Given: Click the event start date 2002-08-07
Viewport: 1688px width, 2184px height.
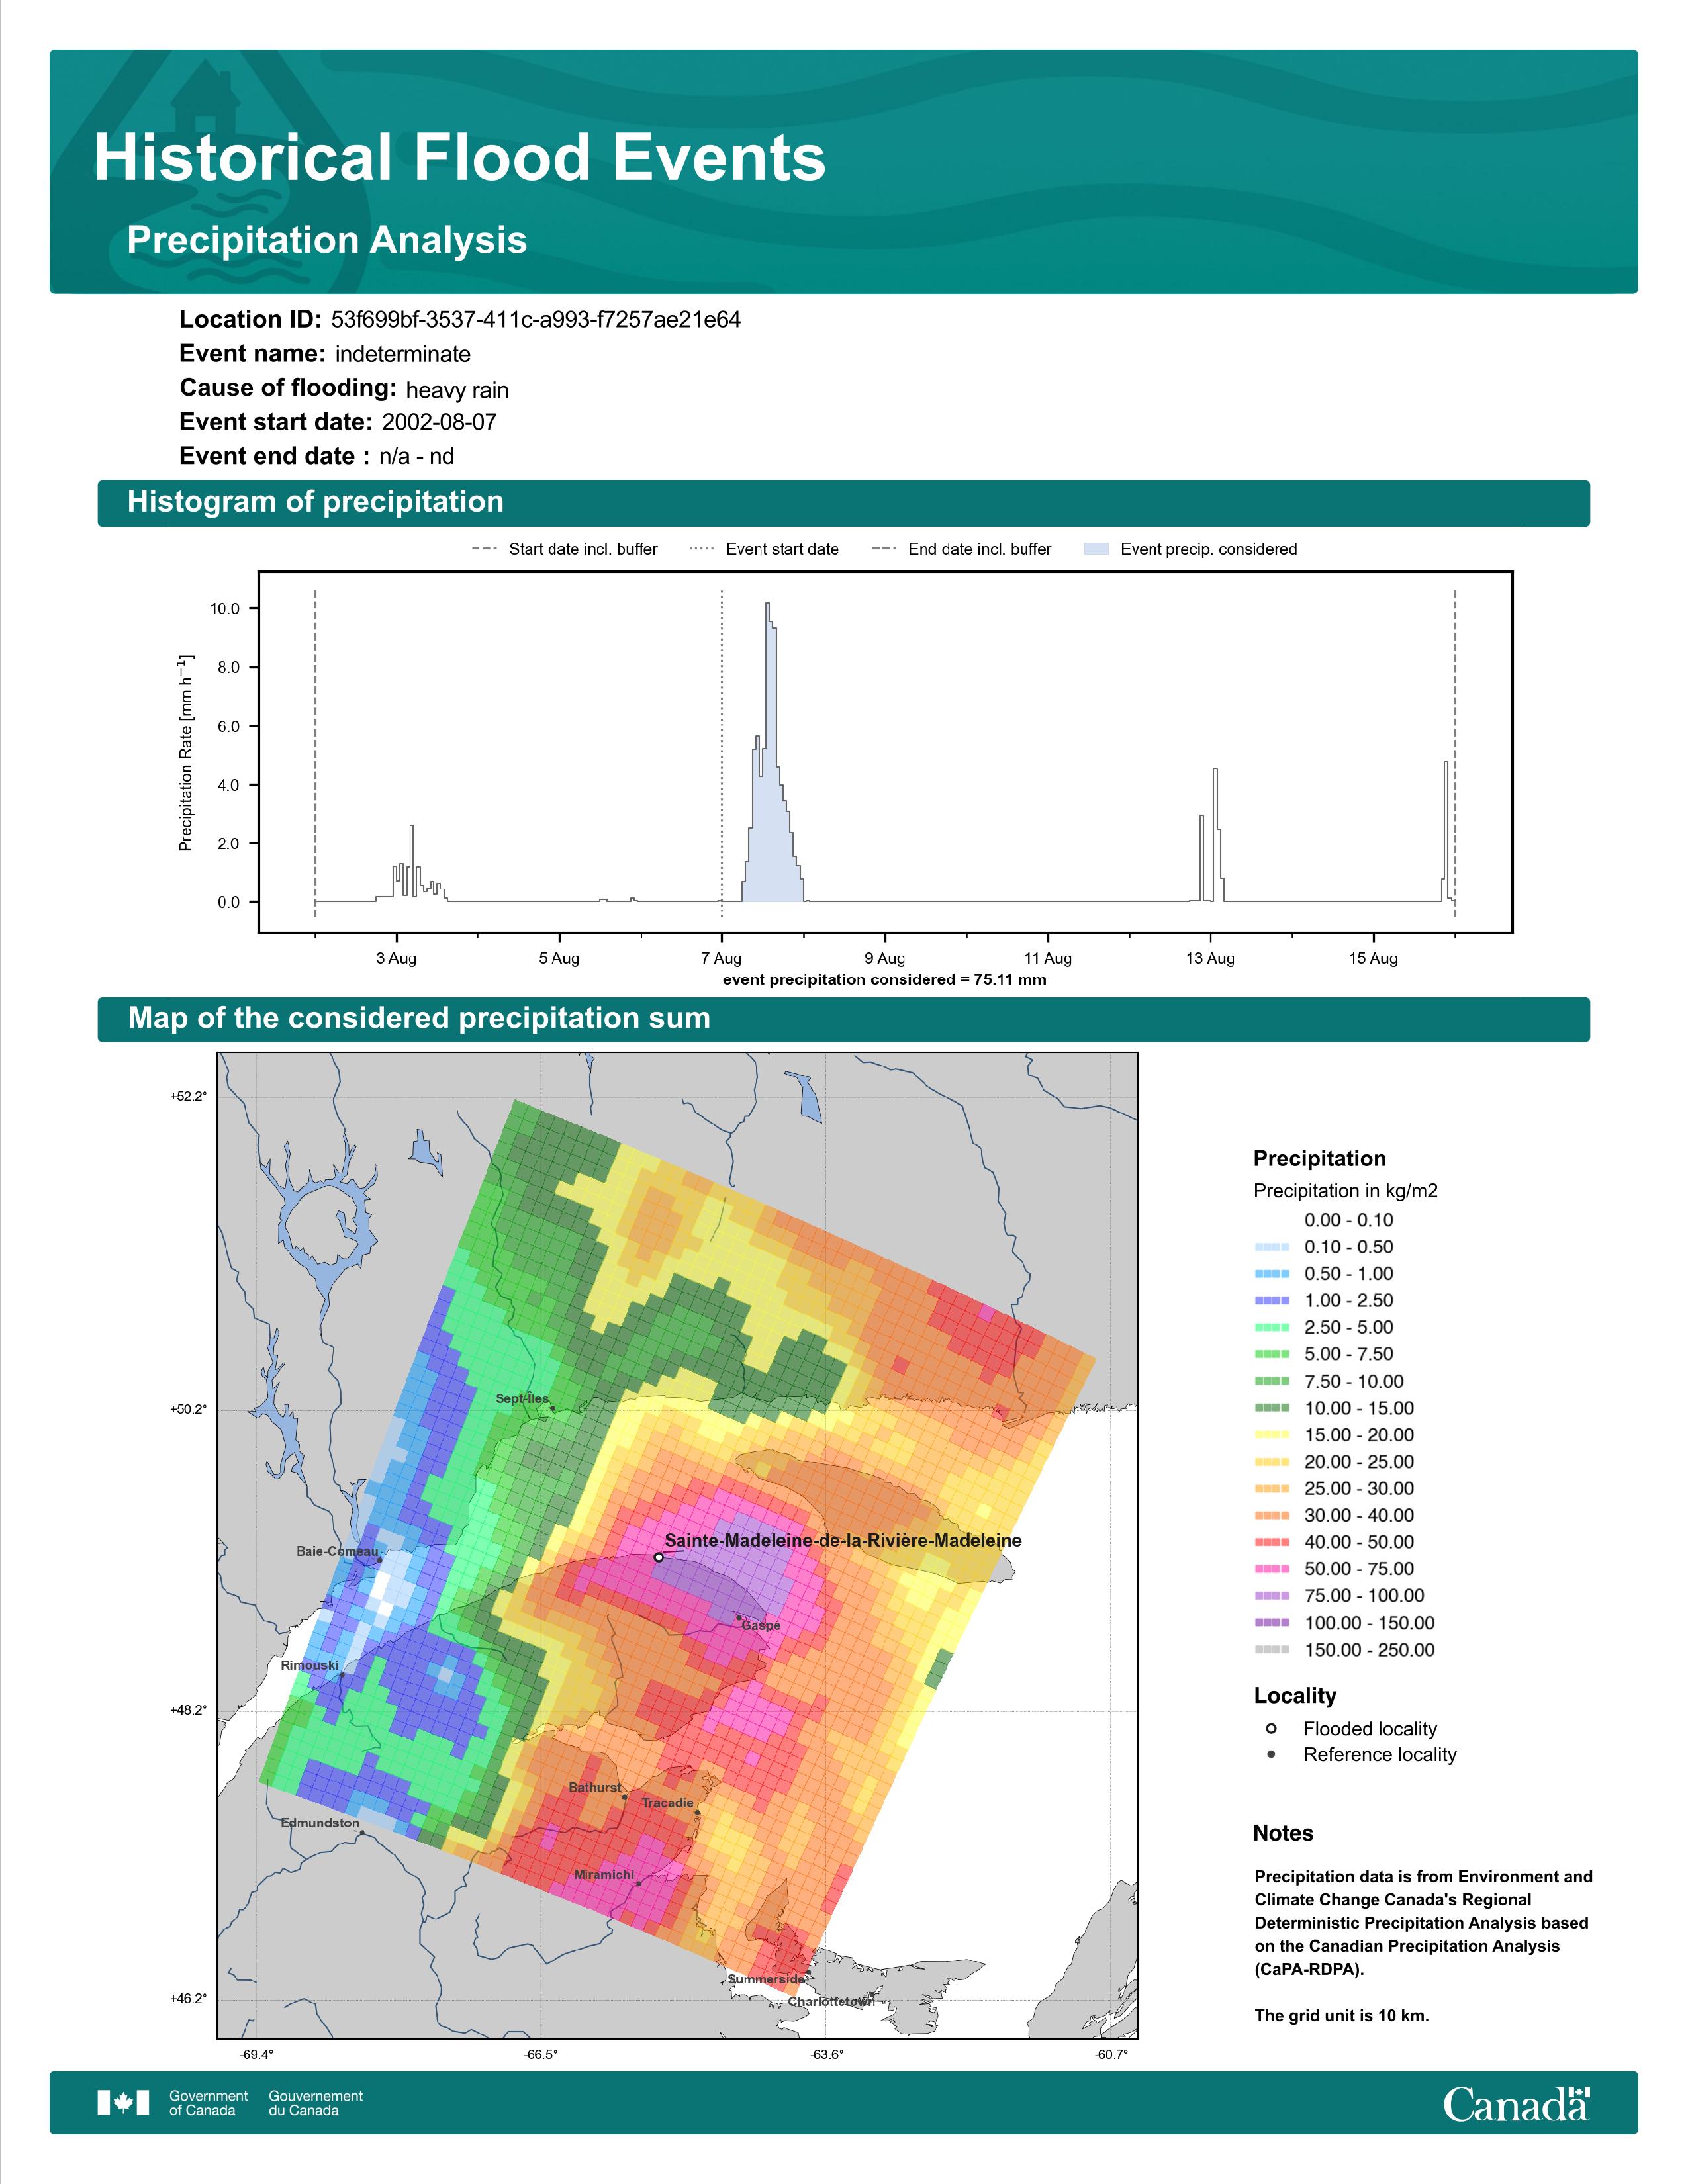Looking at the screenshot, I should (439, 422).
